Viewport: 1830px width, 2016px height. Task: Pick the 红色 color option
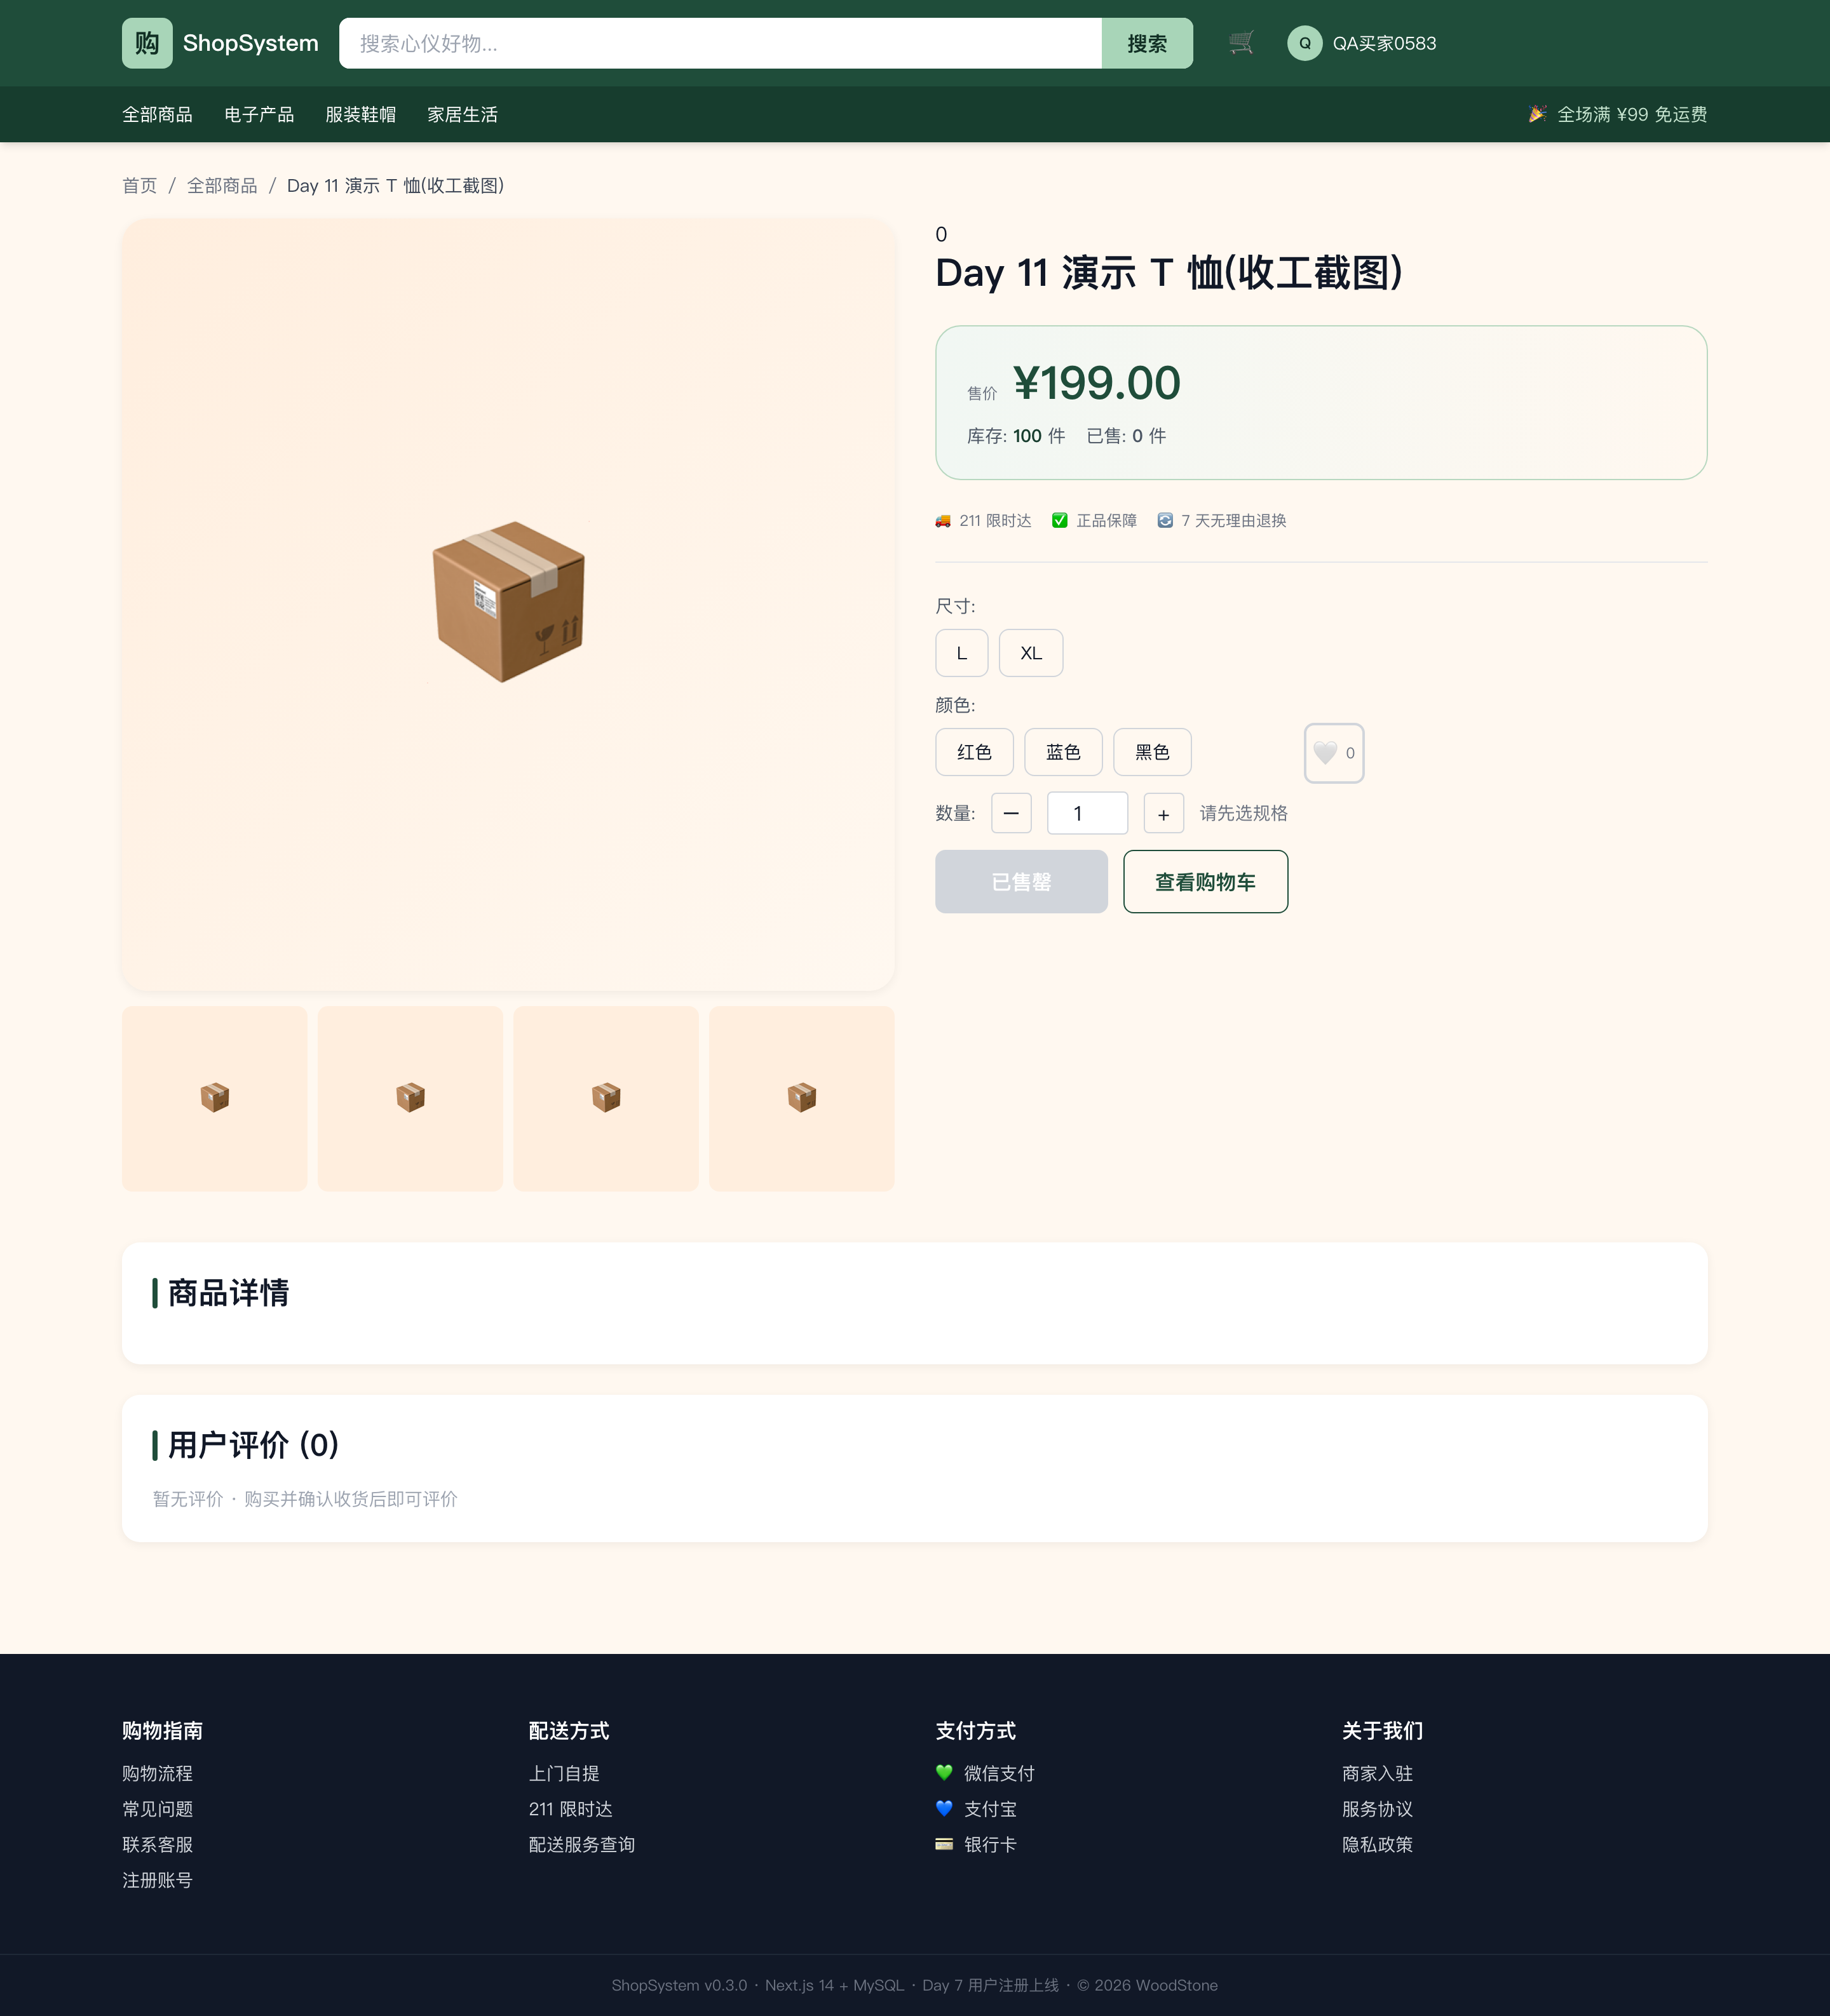[975, 752]
